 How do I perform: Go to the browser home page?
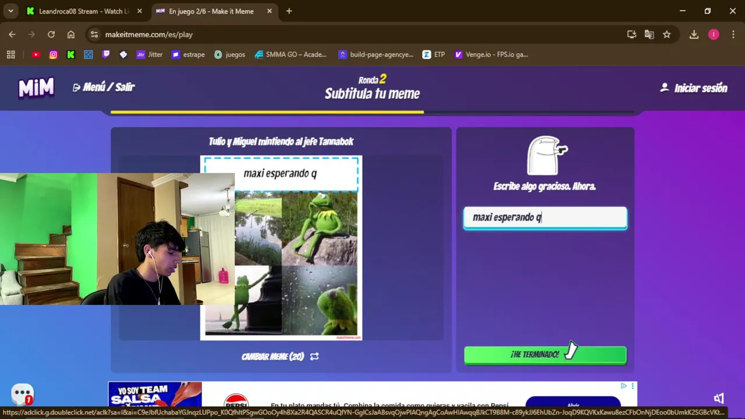click(71, 34)
